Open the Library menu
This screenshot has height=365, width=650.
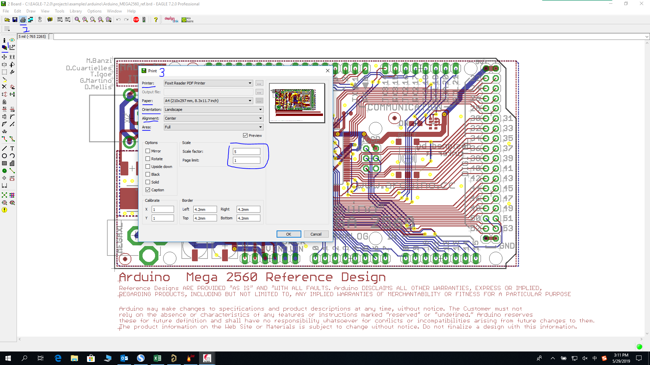click(76, 11)
